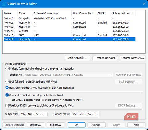The height and width of the screenshot is (130, 148).
Task: Click the MediaTek MT7921 external connection cell
Action: click(x=51, y=18)
